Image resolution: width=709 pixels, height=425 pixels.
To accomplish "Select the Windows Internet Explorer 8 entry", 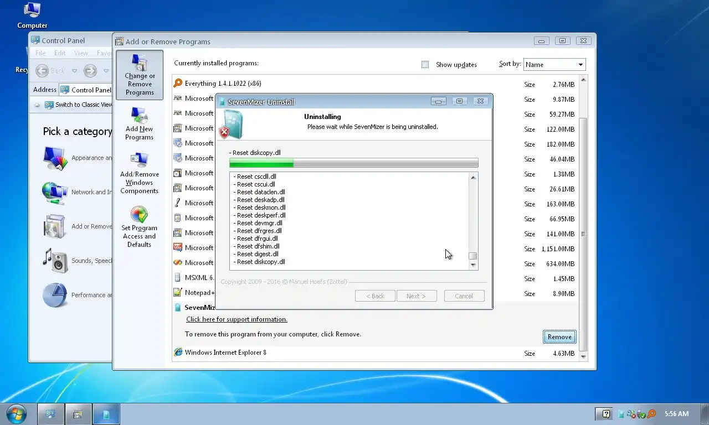I will click(375, 353).
